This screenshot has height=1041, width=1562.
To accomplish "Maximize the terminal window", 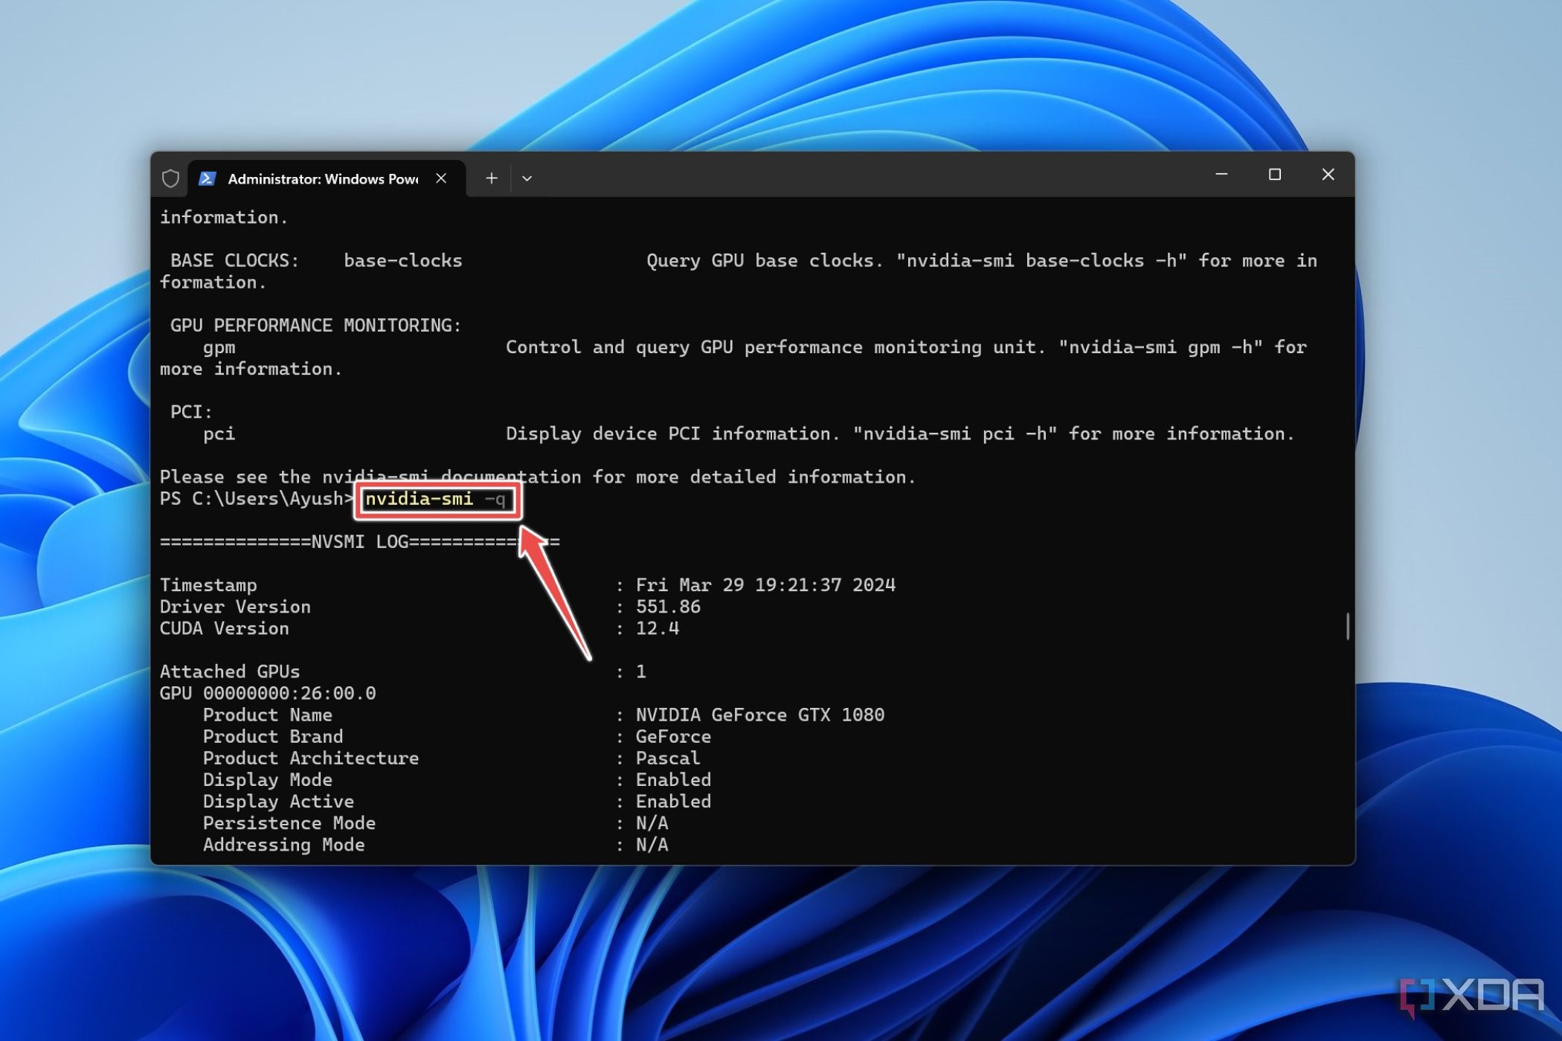I will 1275,175.
